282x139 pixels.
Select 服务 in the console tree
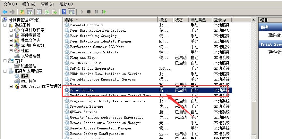click(25, 76)
